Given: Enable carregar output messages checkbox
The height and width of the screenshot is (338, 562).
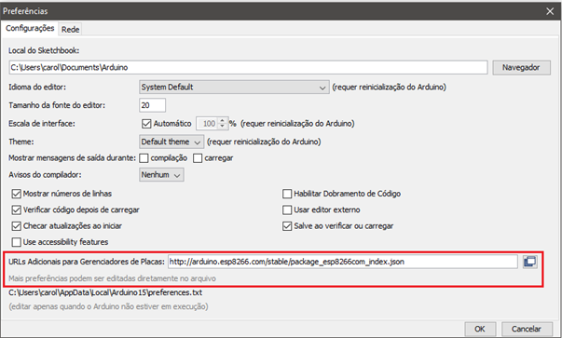Looking at the screenshot, I should [x=198, y=158].
